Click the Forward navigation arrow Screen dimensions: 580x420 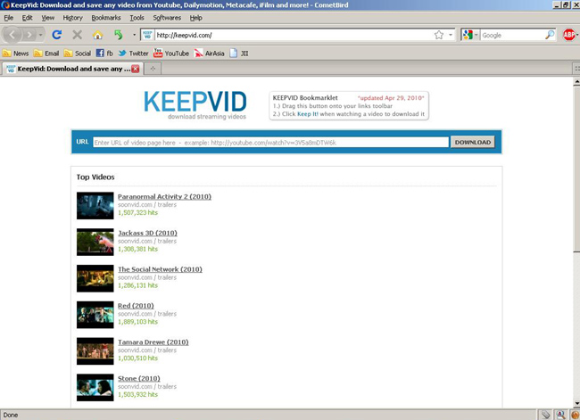pos(29,35)
